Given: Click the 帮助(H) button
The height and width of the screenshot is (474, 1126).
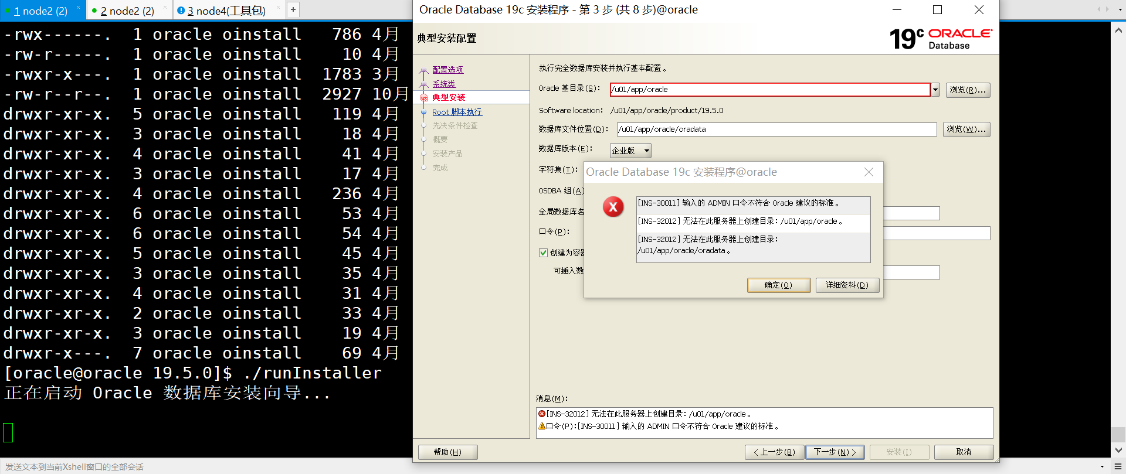Looking at the screenshot, I should click(447, 452).
